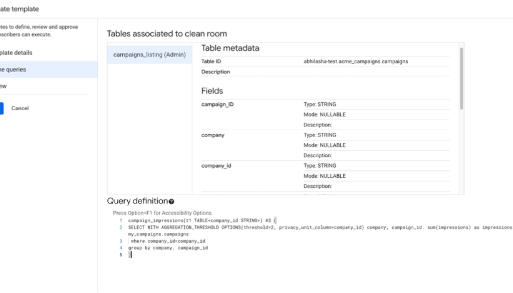Click the Table ID value abhilasha-test.acme_campaigns.campaigns
Screen dimensions: 513x293
355,62
